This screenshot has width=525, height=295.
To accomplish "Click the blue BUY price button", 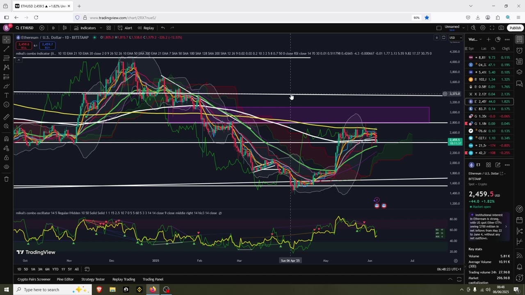I will [47, 45].
